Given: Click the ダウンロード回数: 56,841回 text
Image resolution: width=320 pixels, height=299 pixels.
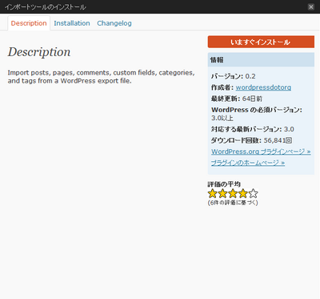Looking at the screenshot, I should tap(251, 140).
